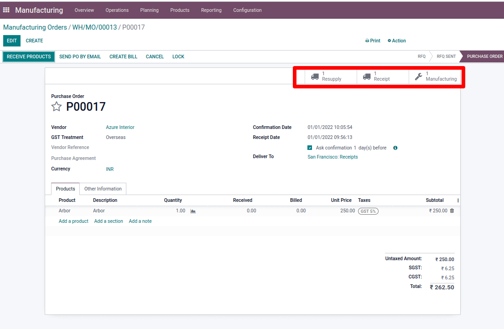The image size is (504, 329).
Task: Open the Overview menu
Action: (x=84, y=10)
